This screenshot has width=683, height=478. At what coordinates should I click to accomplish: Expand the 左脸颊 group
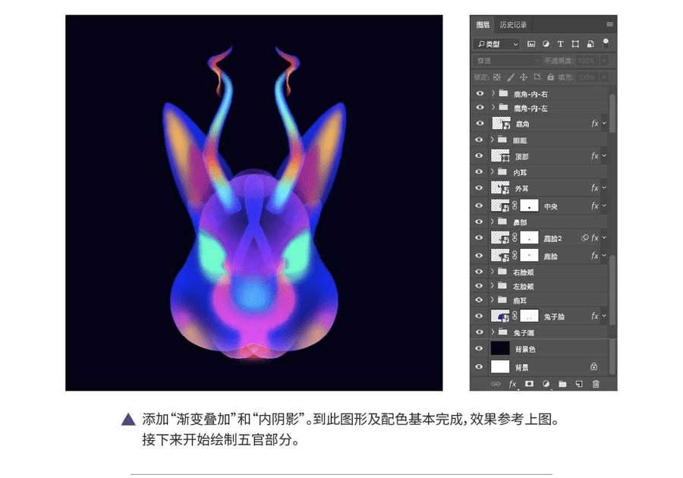coord(493,286)
